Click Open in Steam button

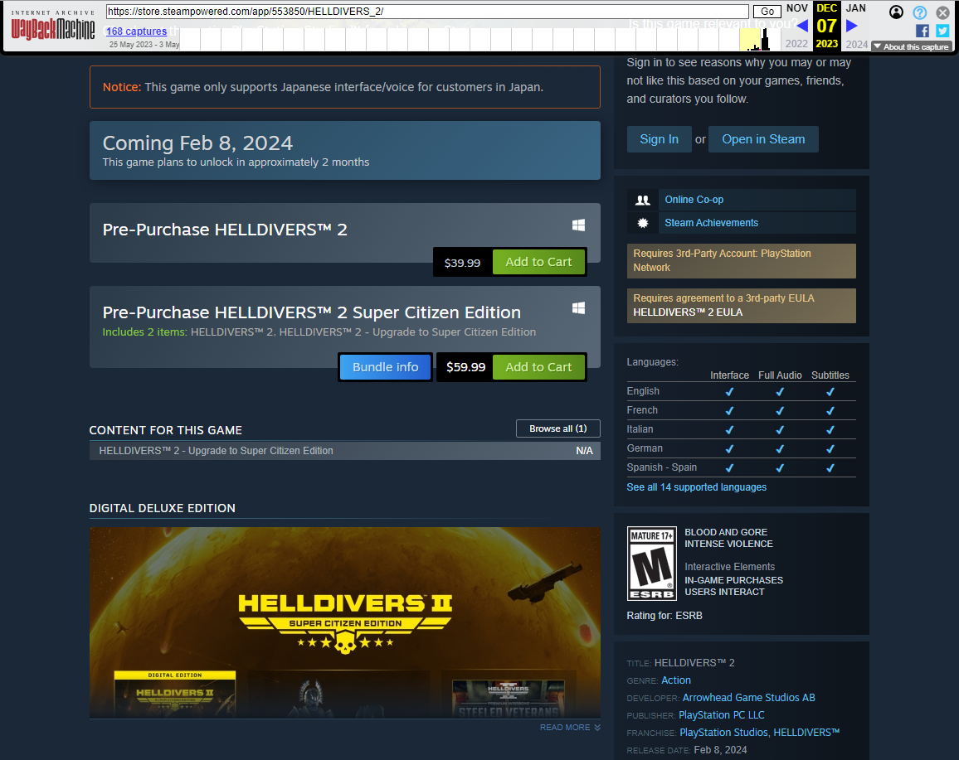pos(763,139)
